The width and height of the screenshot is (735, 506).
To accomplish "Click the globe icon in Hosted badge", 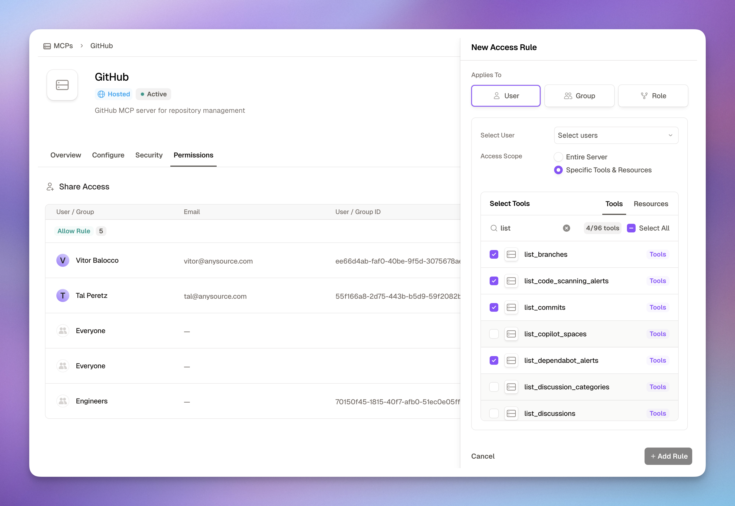I will (101, 94).
